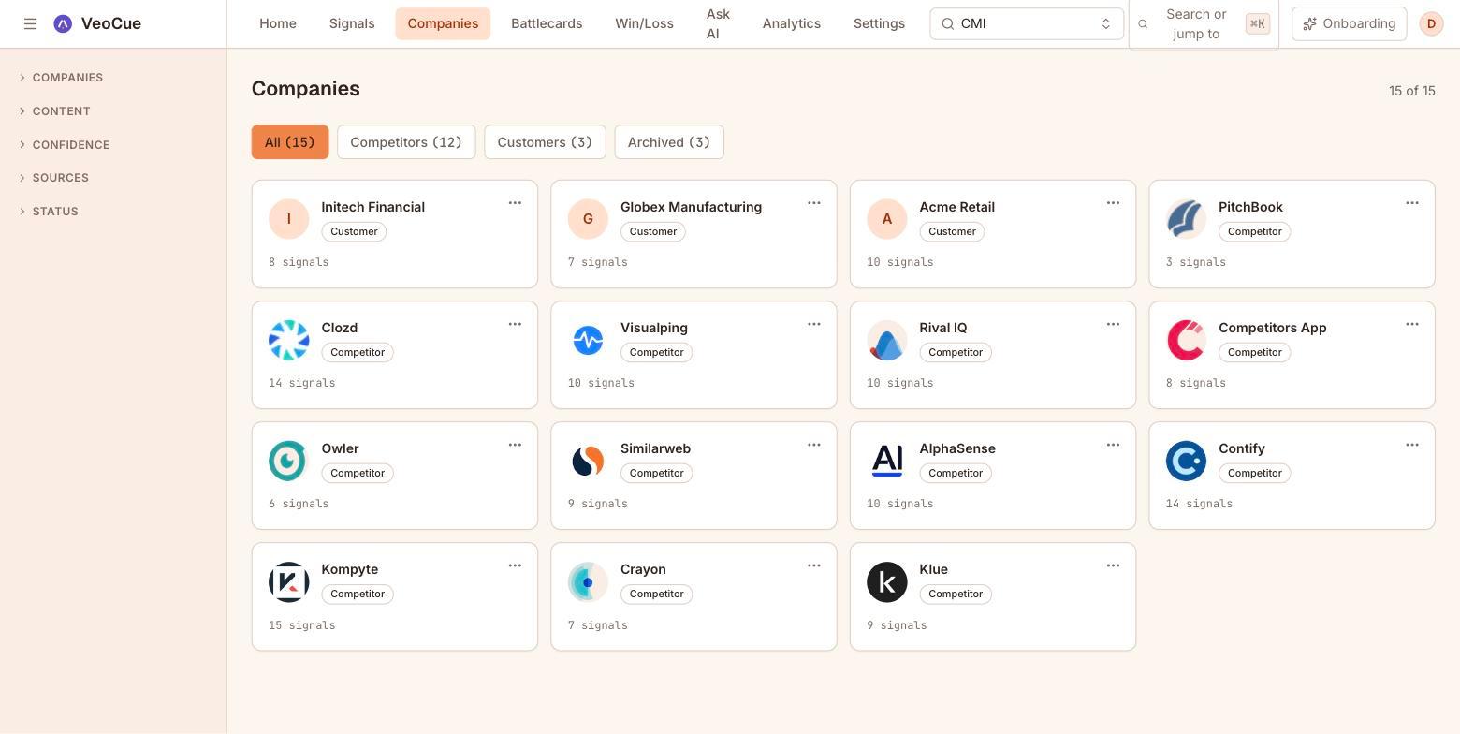
Task: Click the user avatar D icon
Action: point(1431,23)
